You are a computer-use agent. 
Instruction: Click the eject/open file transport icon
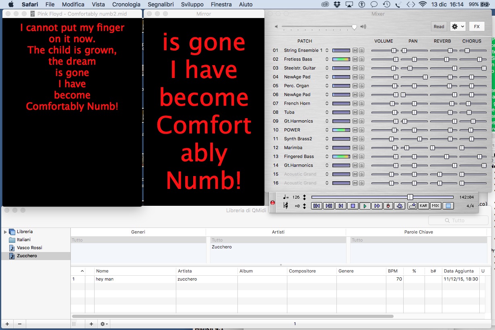click(x=412, y=206)
